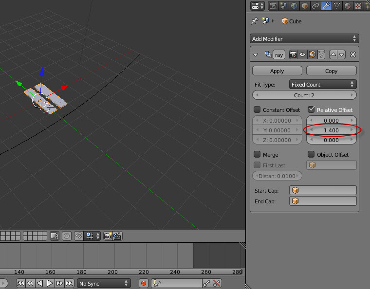Click the Distance 0.0100 field
The image size is (370, 289).
[x=277, y=176]
